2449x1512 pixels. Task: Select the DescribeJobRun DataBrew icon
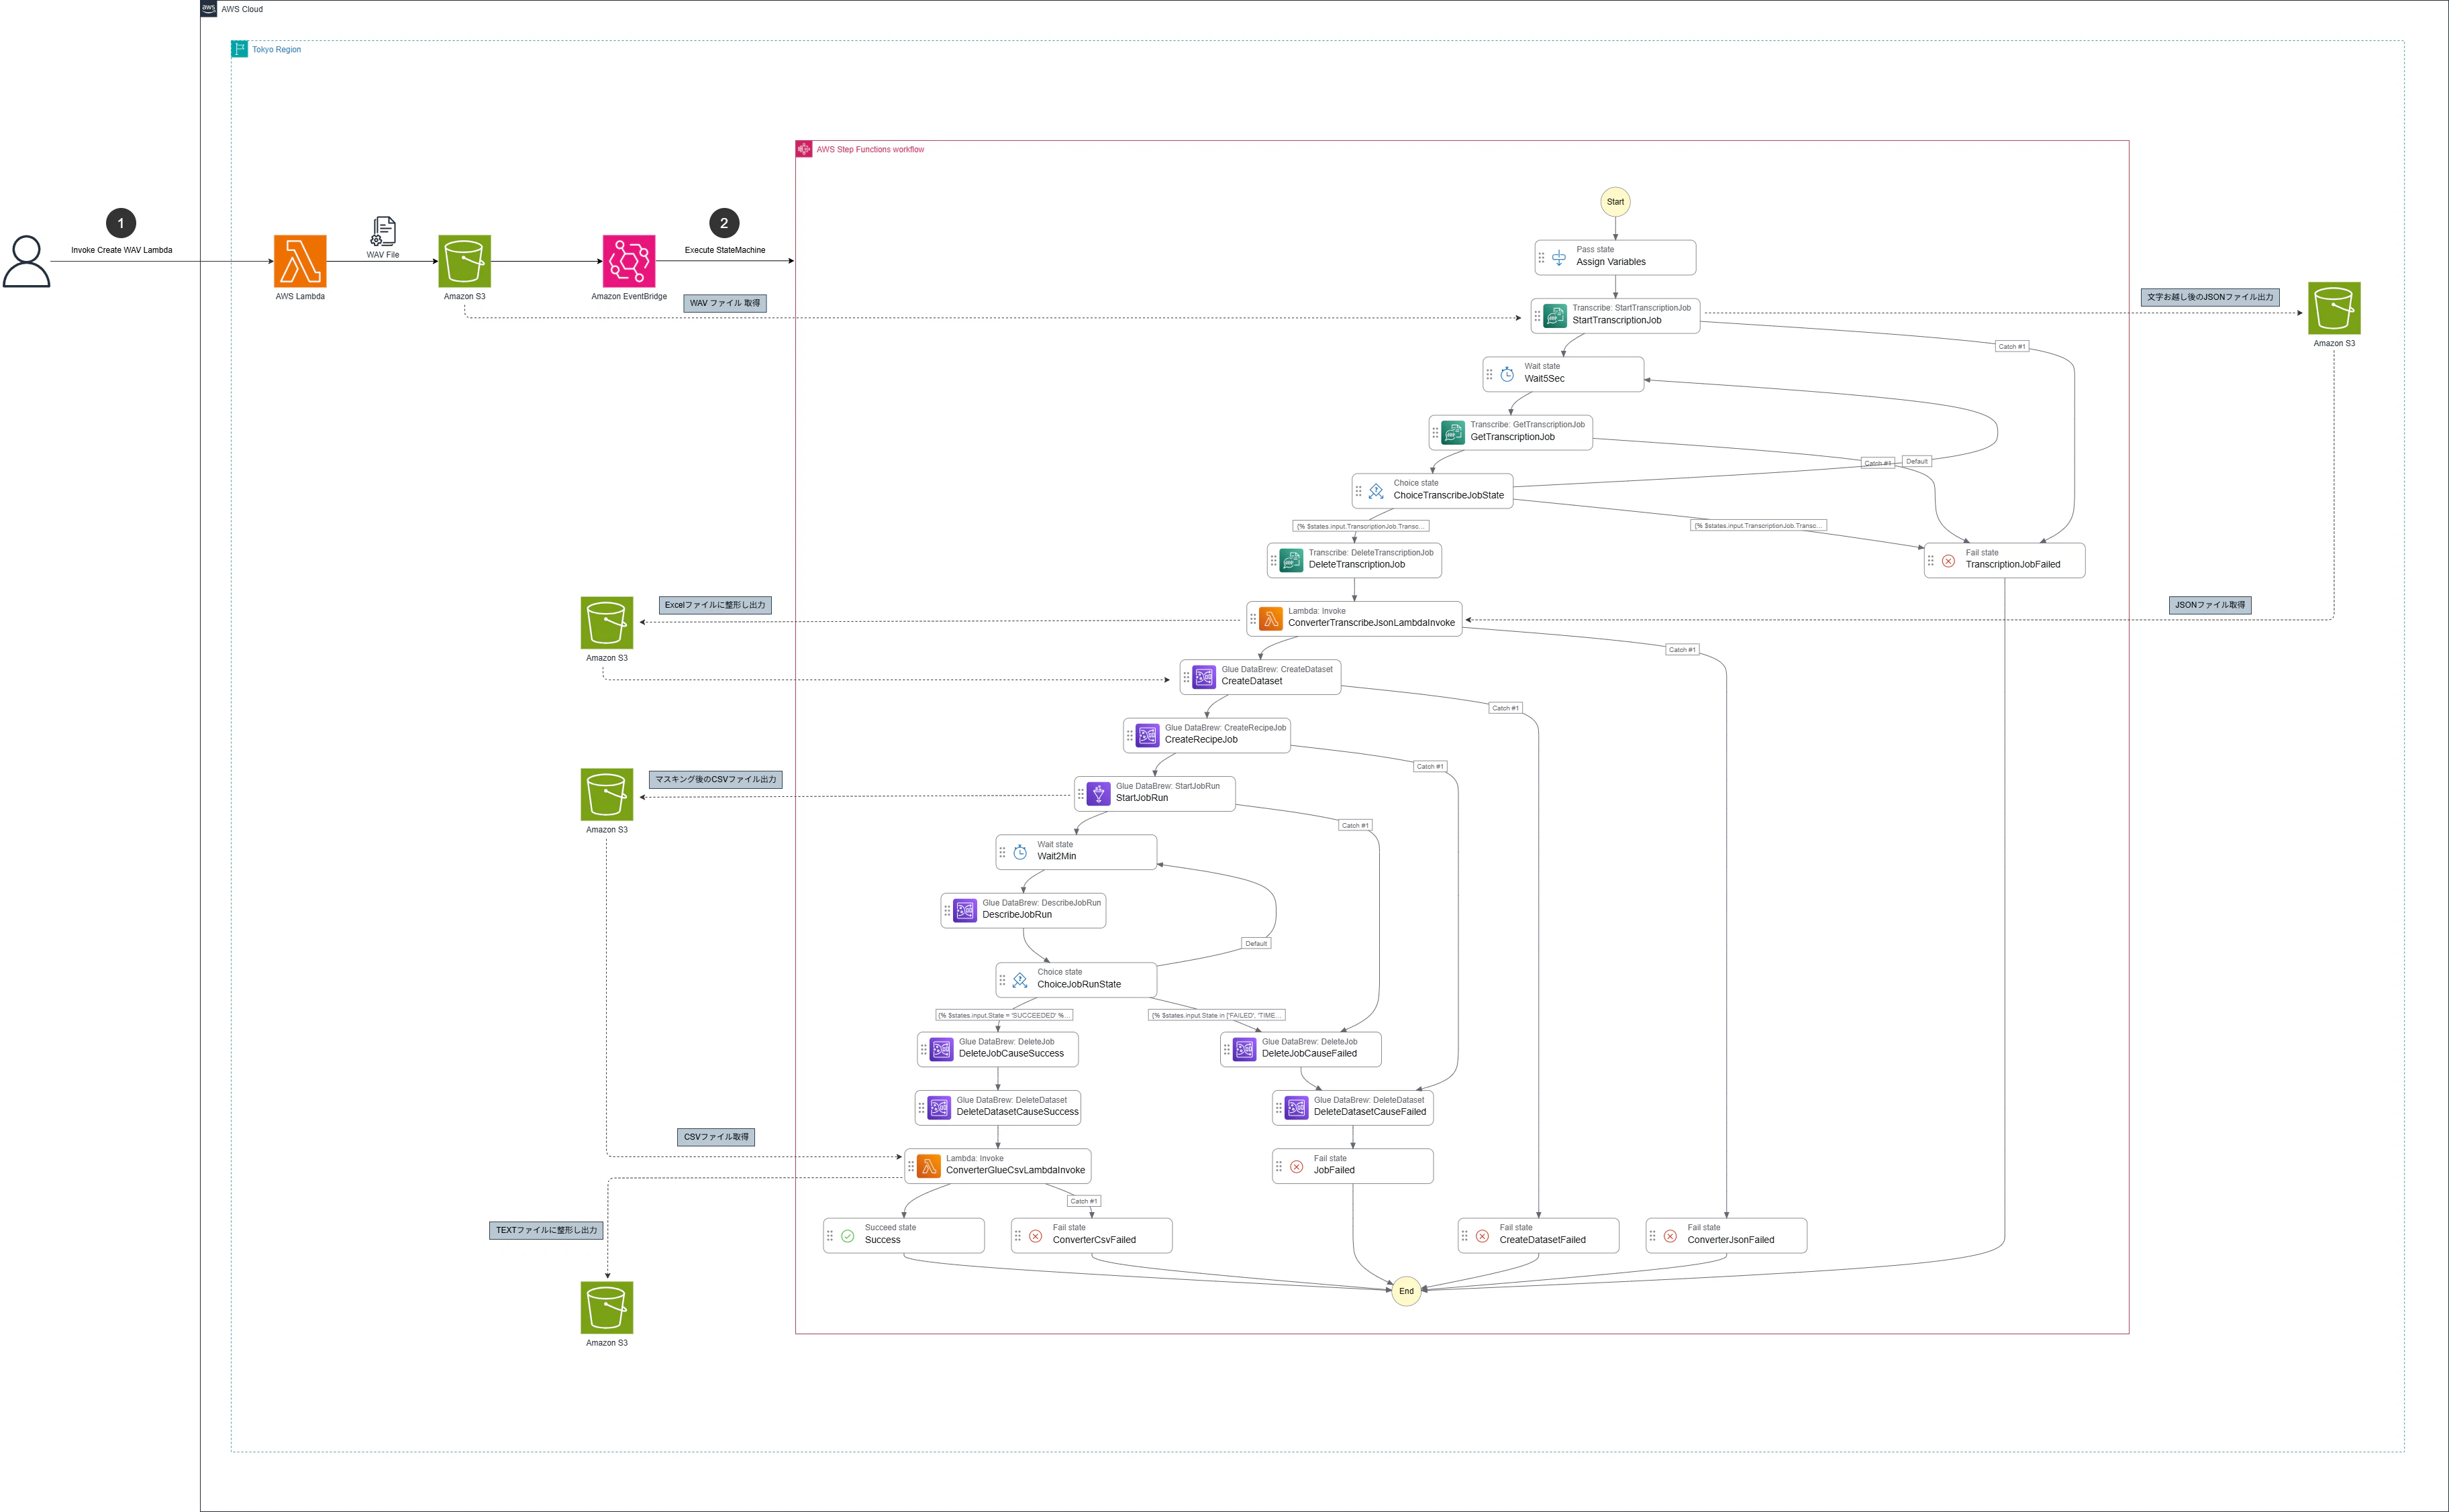tap(965, 910)
